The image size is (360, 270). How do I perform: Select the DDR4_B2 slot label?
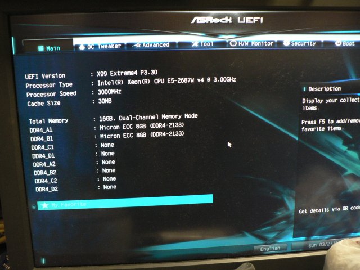[x=45, y=173]
